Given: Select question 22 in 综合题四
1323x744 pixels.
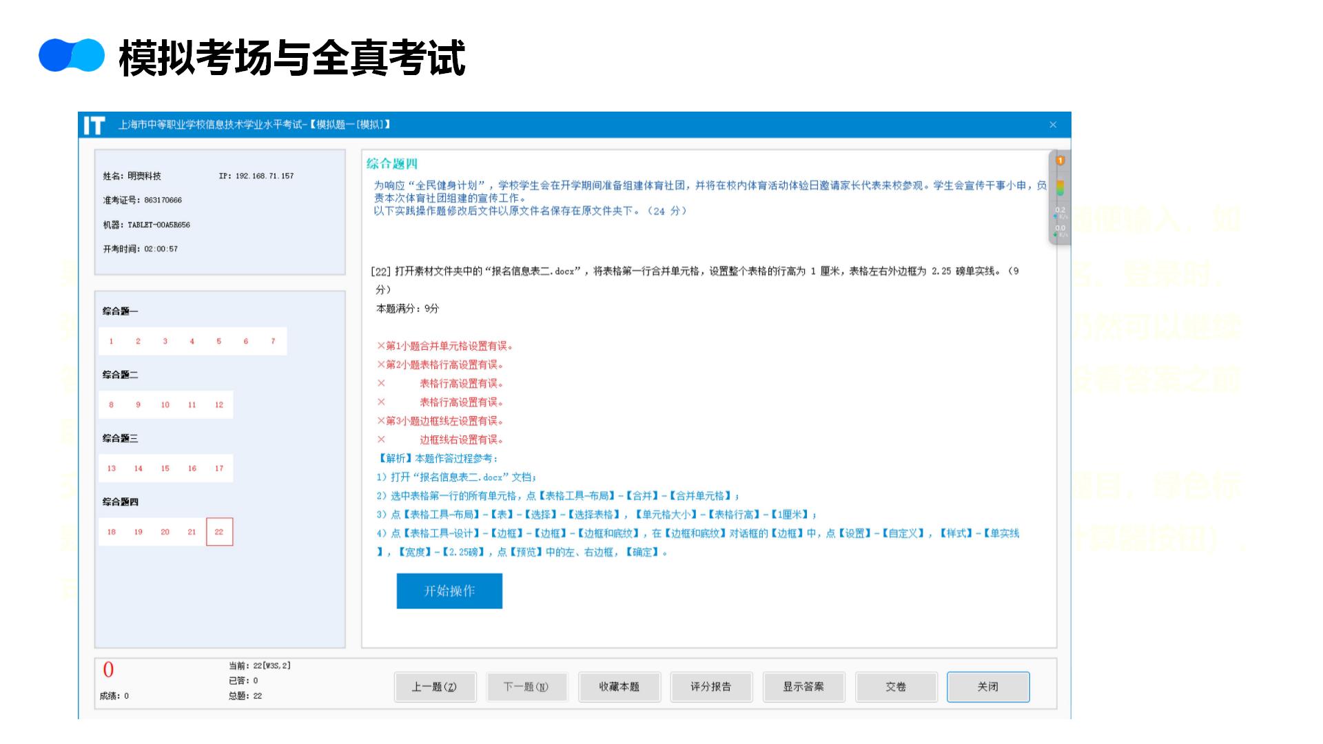Looking at the screenshot, I should [x=219, y=532].
